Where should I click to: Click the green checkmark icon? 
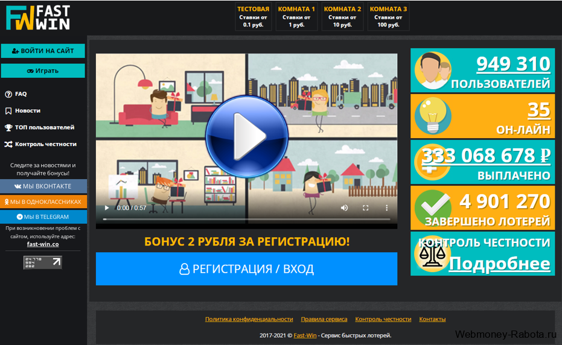coord(432,208)
